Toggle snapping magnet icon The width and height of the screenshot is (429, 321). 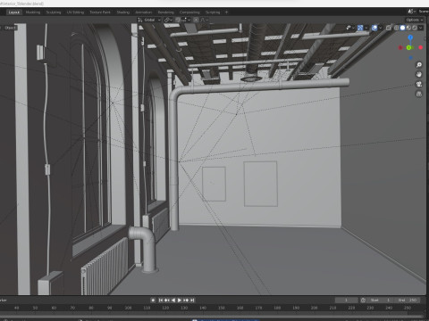(178, 20)
